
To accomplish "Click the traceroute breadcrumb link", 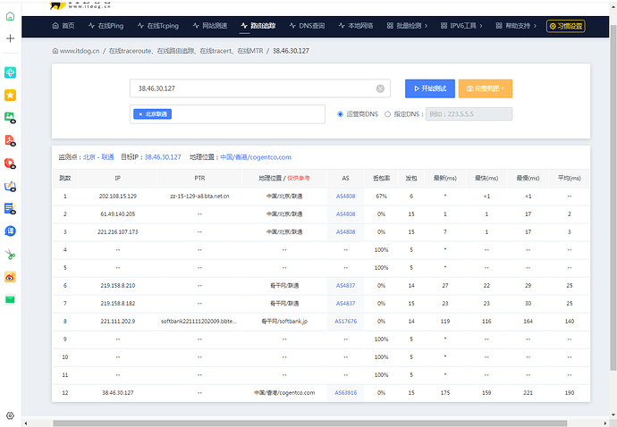I will coord(186,51).
